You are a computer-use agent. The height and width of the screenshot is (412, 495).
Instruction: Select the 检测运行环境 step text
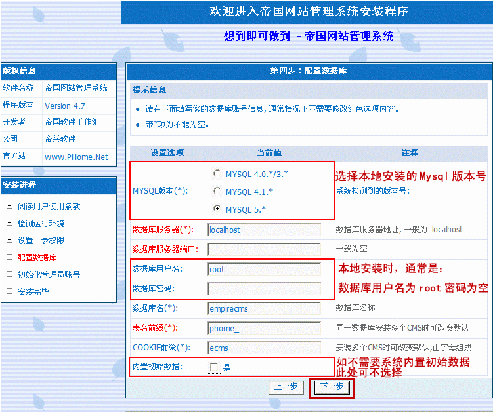pyautogui.click(x=41, y=223)
